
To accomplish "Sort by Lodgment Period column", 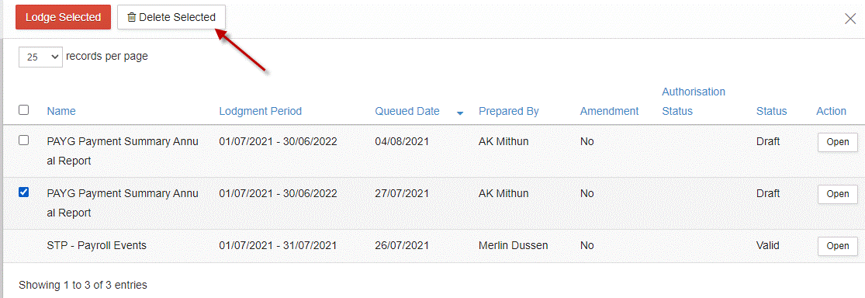I will pyautogui.click(x=261, y=111).
